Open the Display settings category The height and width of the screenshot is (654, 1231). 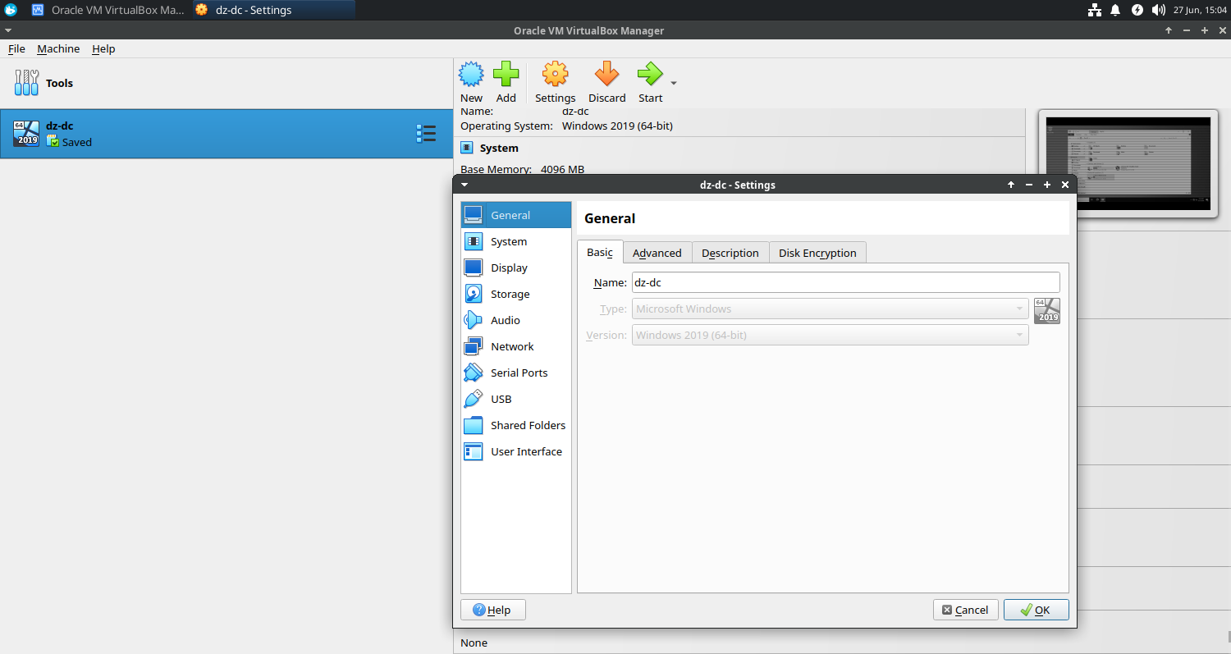(x=516, y=268)
